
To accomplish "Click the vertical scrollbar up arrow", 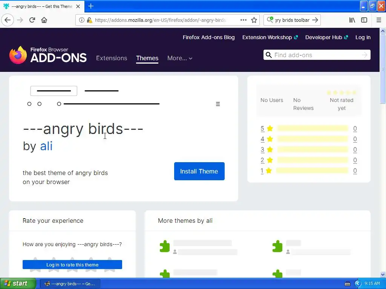I will coord(383,31).
